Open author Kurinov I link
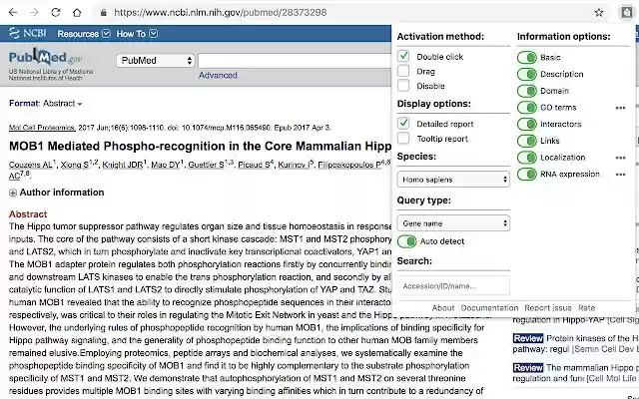Image resolution: width=639 pixels, height=399 pixels. (x=294, y=165)
